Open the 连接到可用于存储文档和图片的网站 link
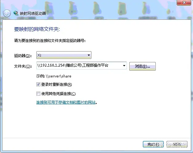The image size is (193, 153). click(66, 102)
